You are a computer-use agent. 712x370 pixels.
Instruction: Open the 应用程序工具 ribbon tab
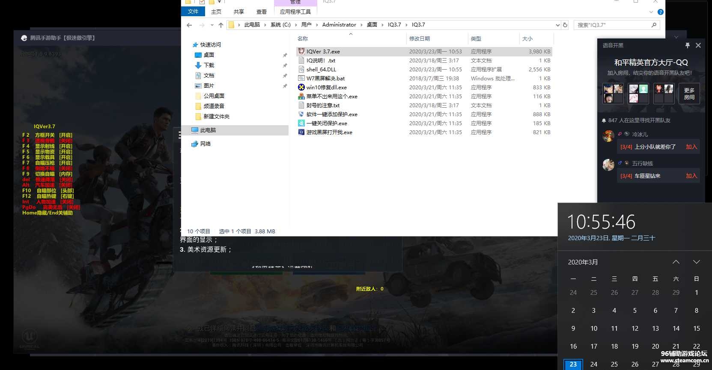tap(295, 12)
